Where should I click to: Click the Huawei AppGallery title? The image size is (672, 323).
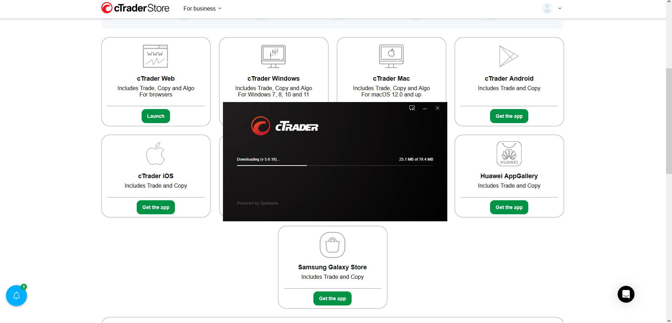(509, 176)
